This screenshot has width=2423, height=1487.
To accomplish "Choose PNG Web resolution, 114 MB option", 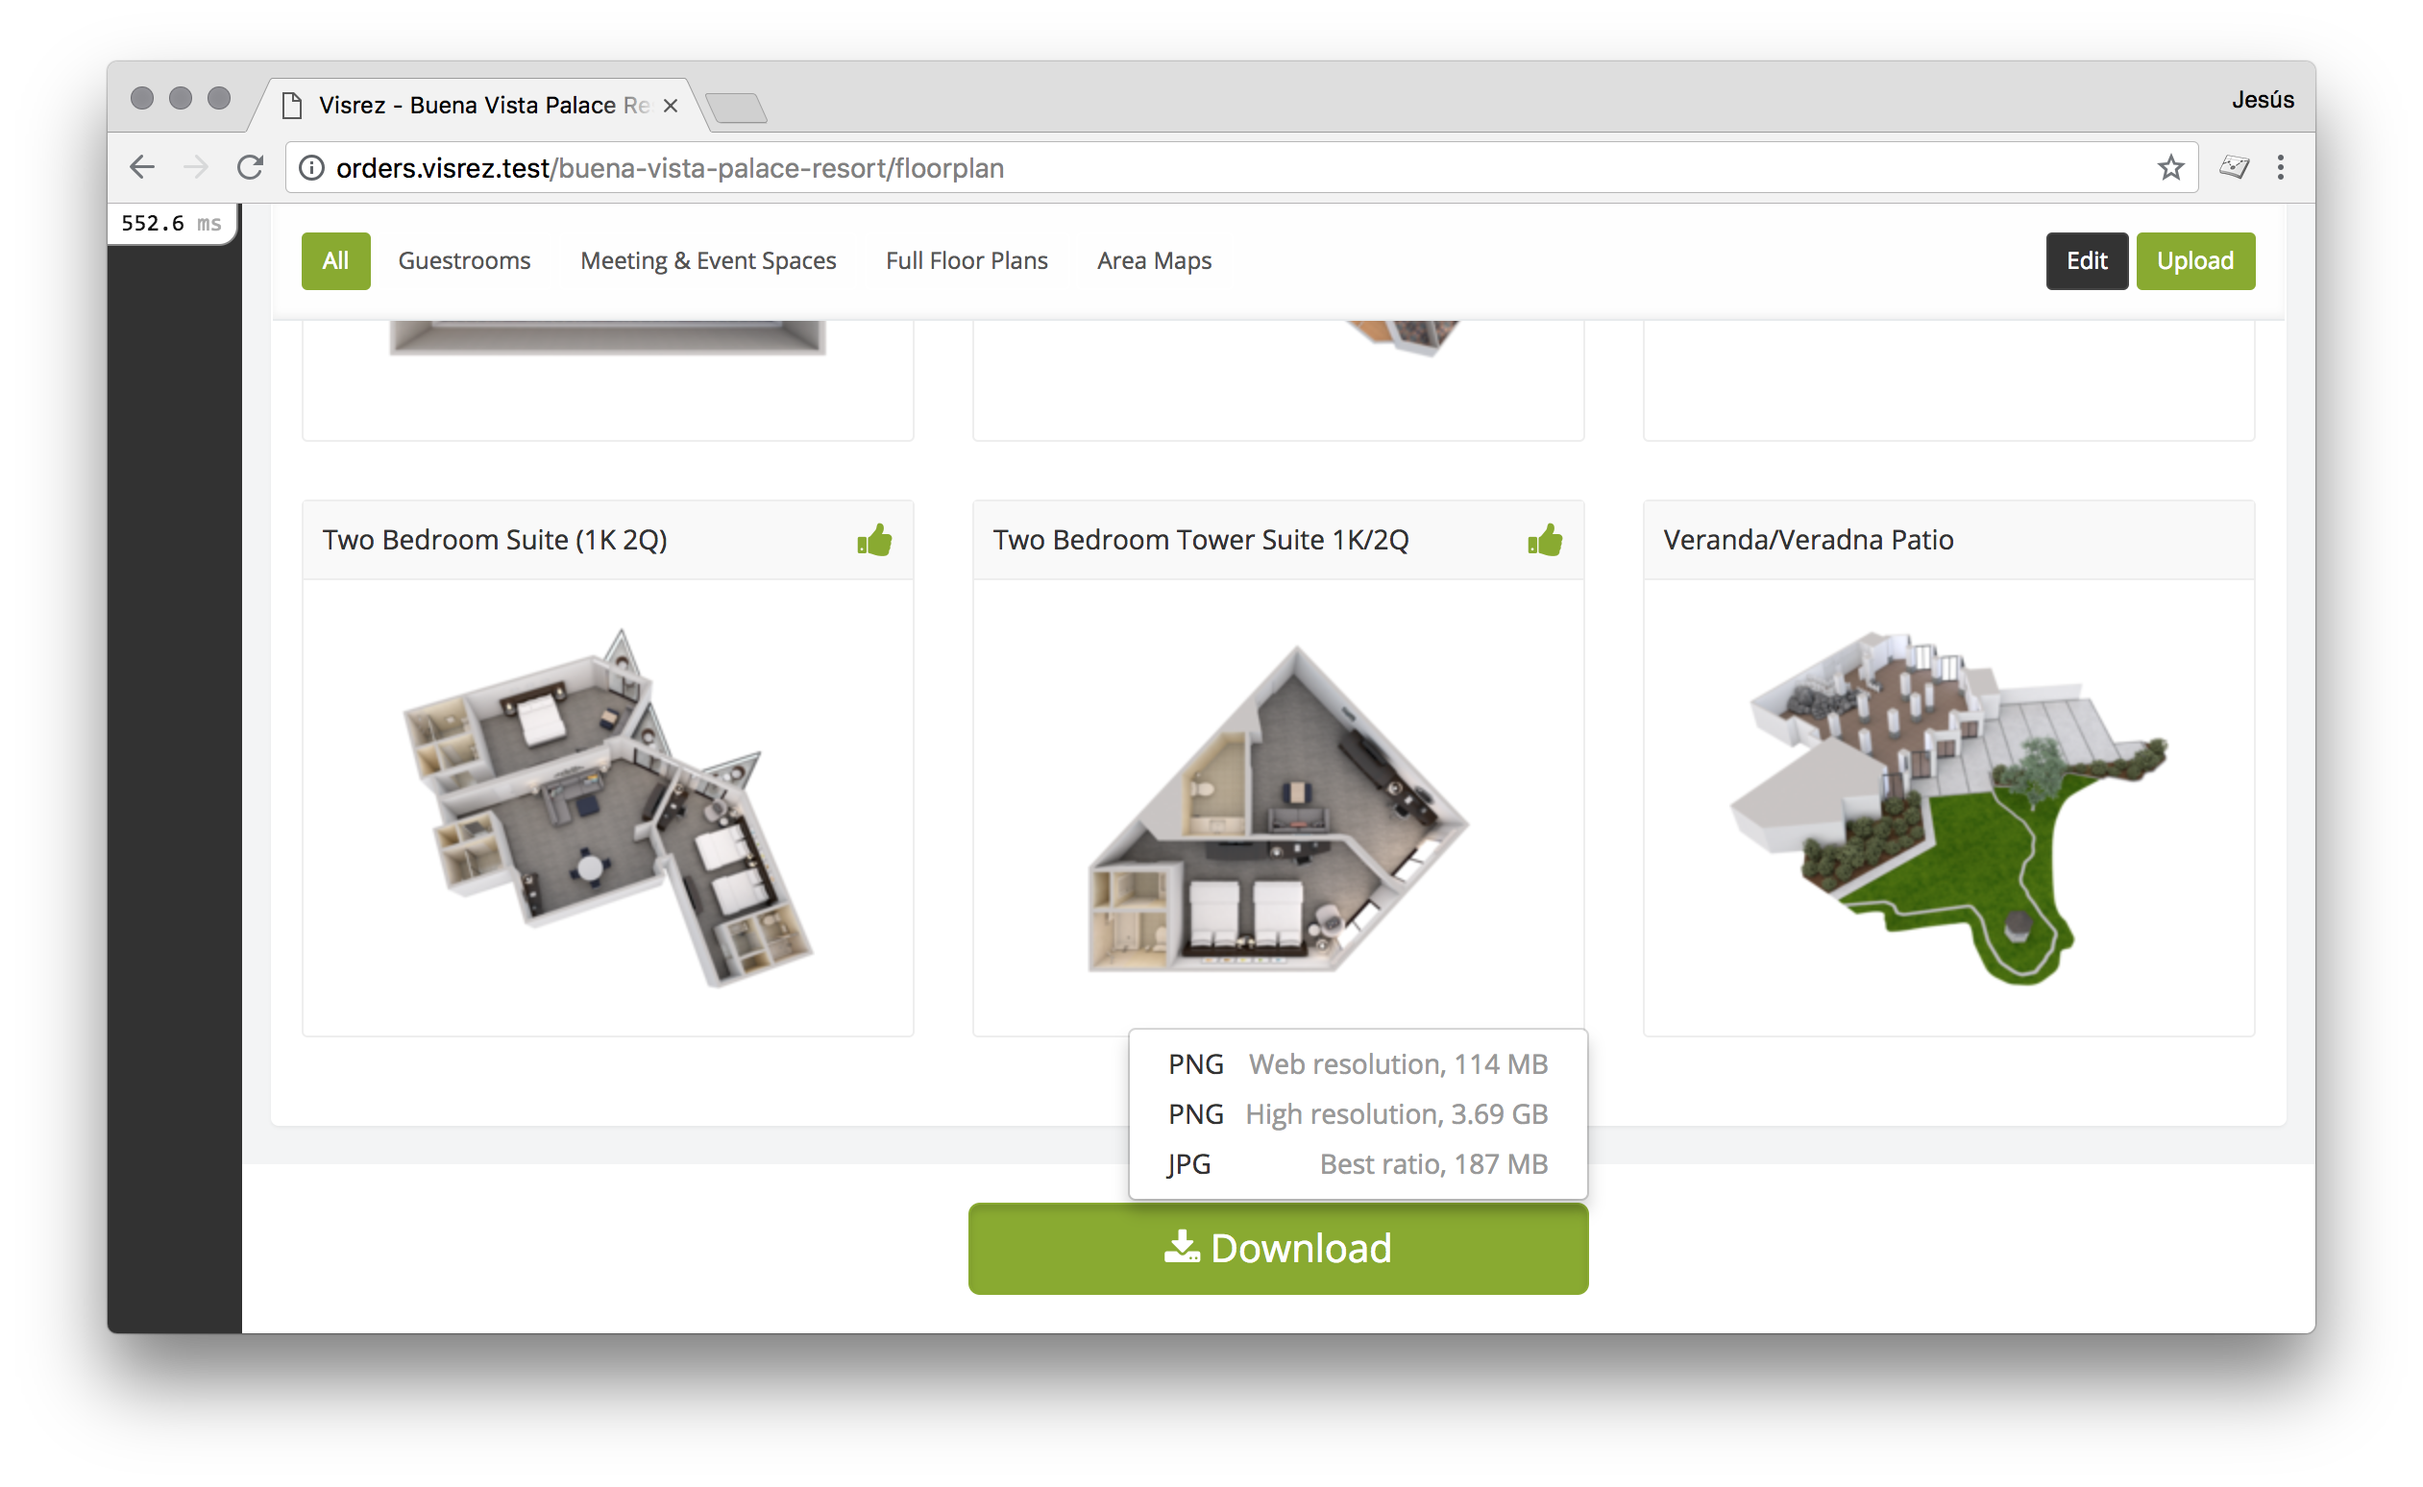I will [x=1358, y=1064].
